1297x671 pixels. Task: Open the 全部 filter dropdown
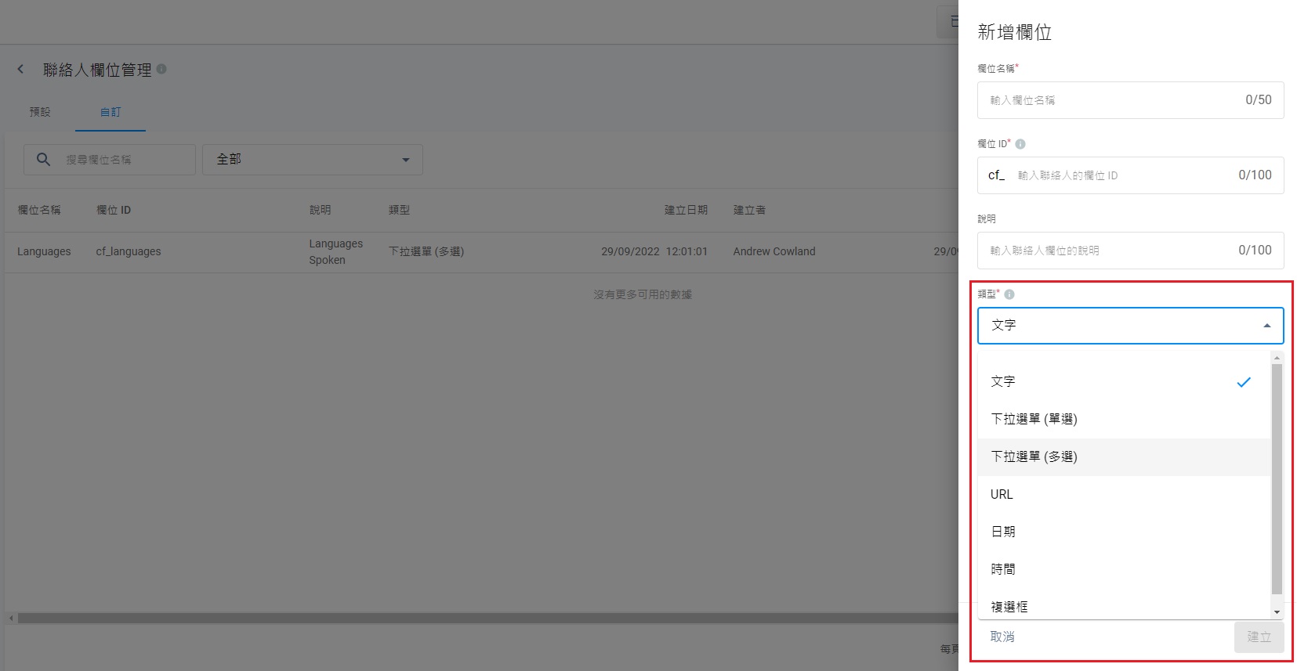coord(313,160)
